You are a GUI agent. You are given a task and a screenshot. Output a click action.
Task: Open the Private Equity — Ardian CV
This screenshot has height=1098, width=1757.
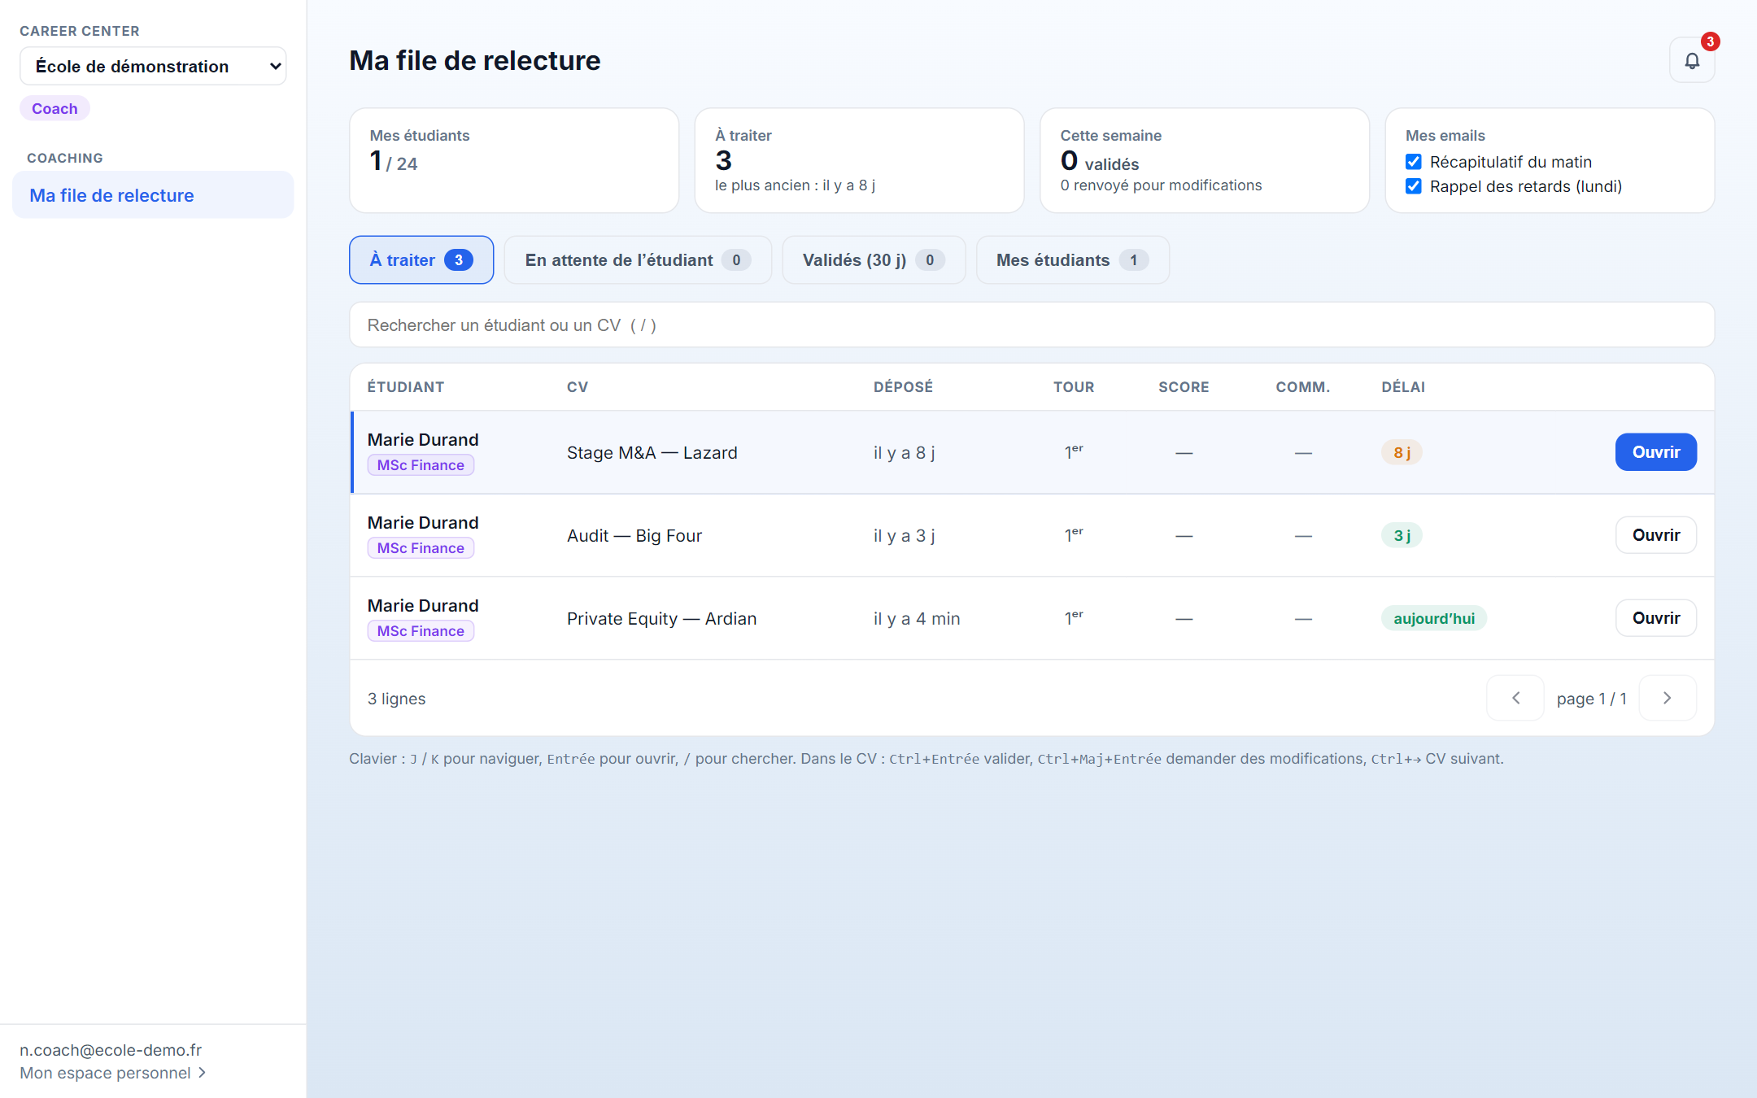tap(1656, 618)
